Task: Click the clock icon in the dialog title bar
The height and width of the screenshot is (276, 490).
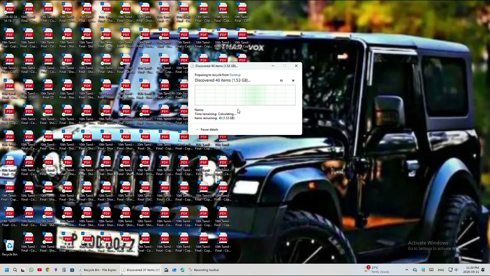Action: click(x=192, y=66)
